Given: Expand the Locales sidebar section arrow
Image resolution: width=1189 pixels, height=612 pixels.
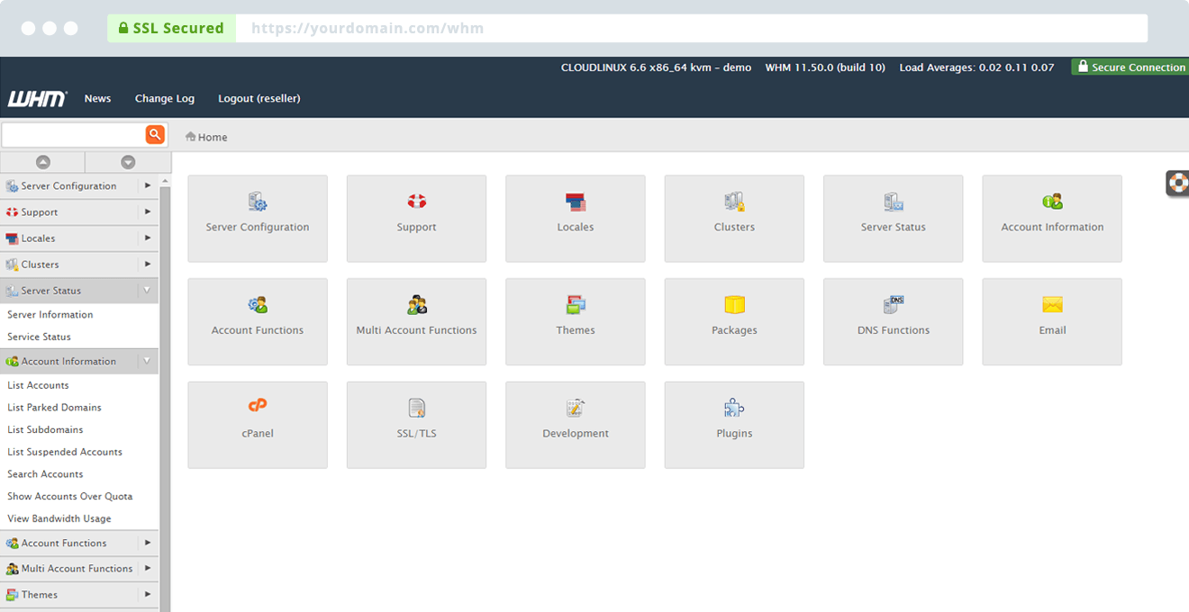Looking at the screenshot, I should coord(148,238).
